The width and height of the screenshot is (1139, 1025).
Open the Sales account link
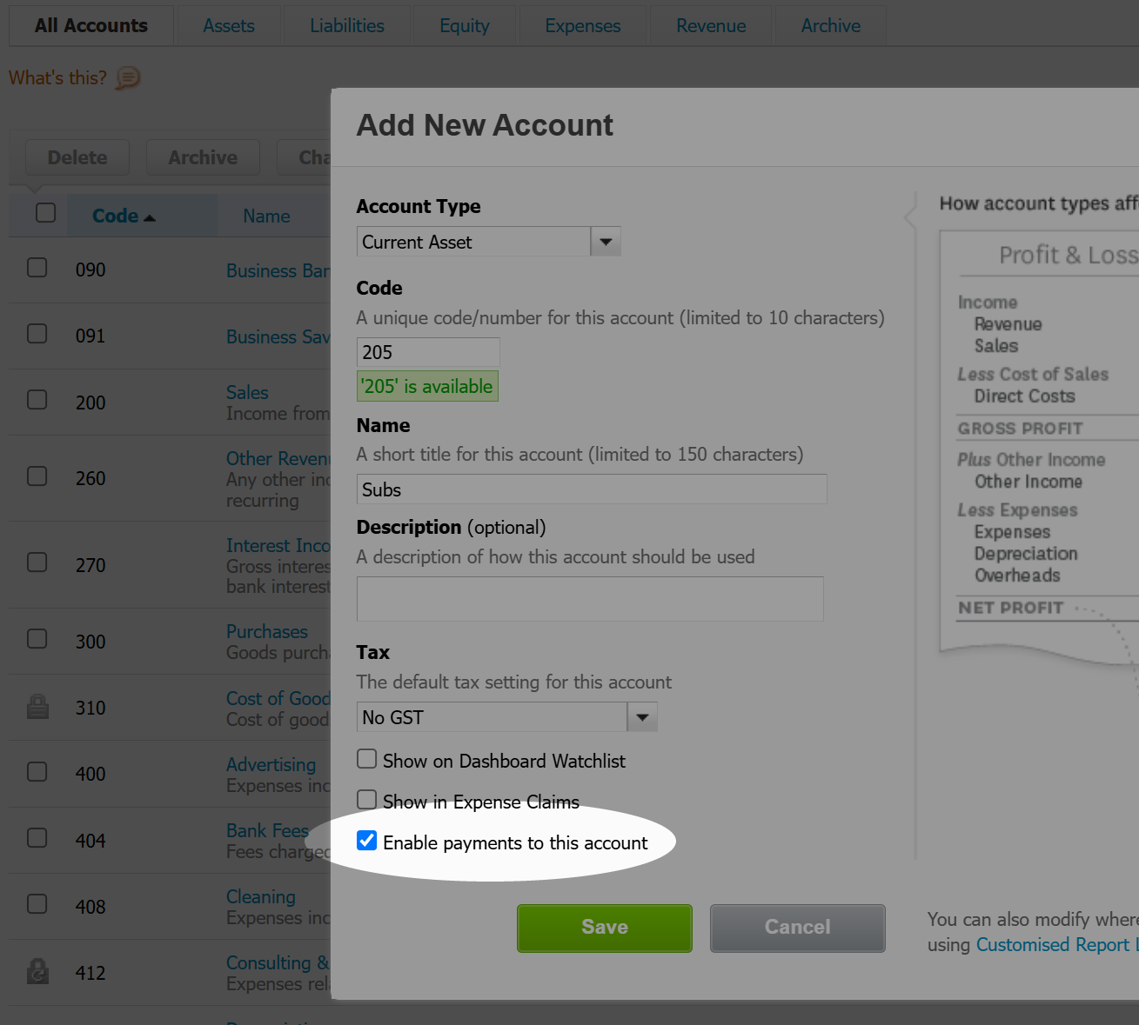pos(247,393)
